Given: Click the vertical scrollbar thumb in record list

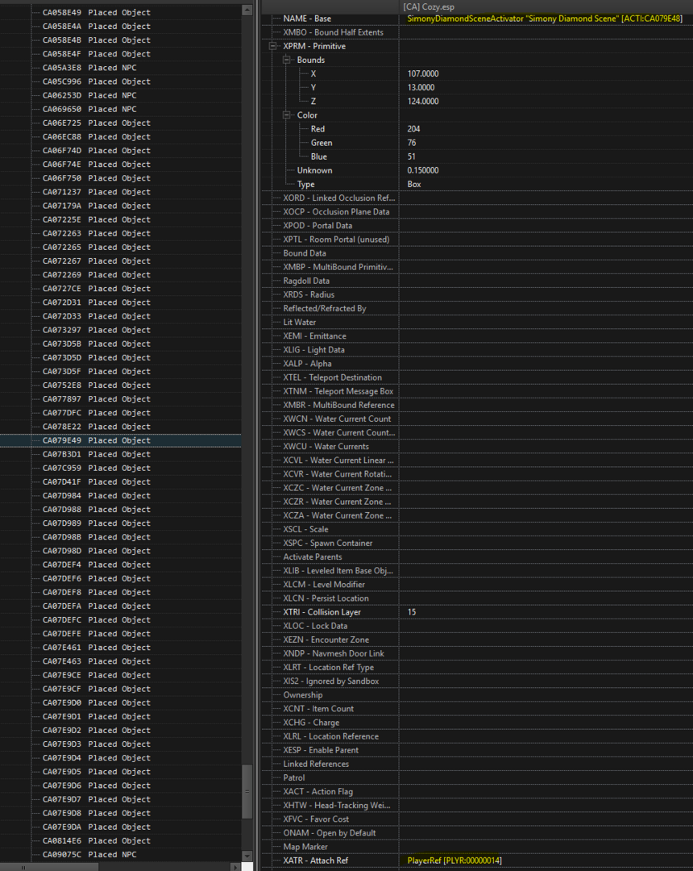Looking at the screenshot, I should 247,792.
